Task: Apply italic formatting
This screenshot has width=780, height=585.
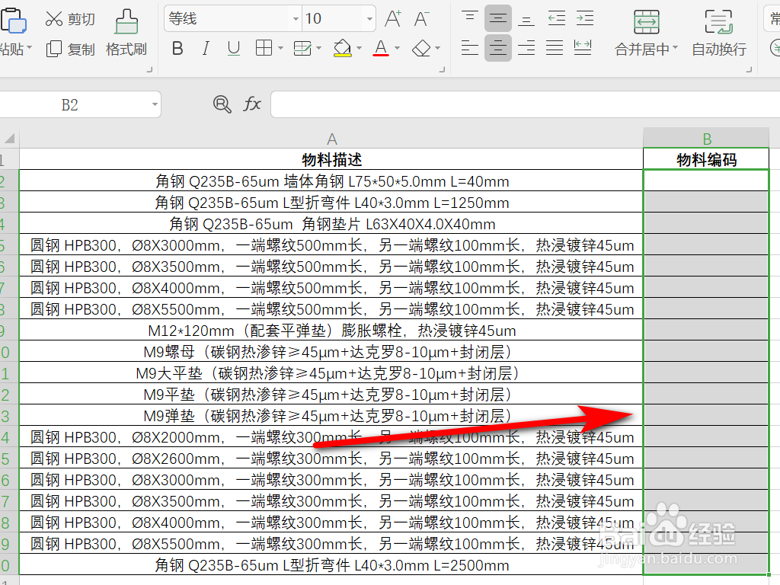Action: (205, 47)
